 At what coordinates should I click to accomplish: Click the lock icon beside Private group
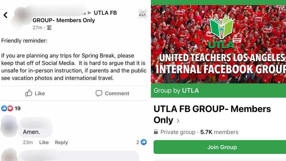pos(156,132)
